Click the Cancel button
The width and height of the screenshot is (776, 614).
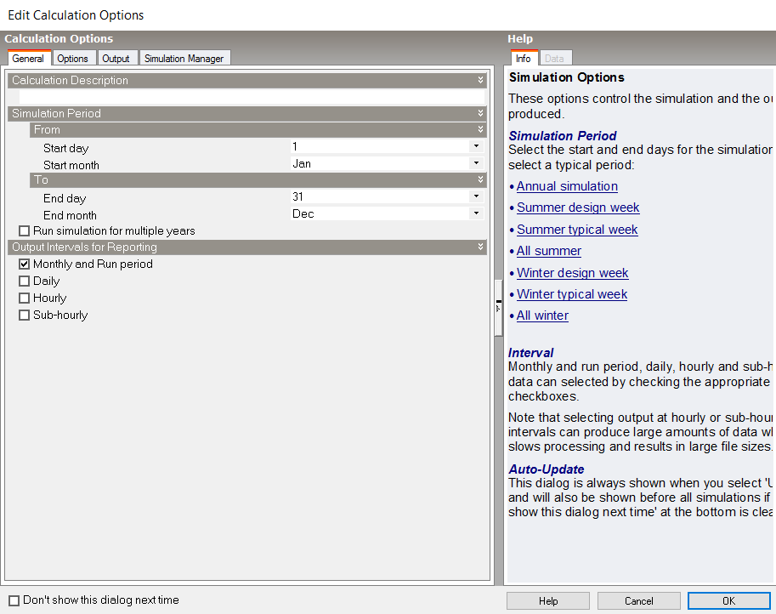click(x=638, y=601)
